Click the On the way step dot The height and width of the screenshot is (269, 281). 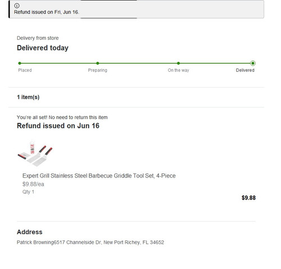click(x=178, y=63)
